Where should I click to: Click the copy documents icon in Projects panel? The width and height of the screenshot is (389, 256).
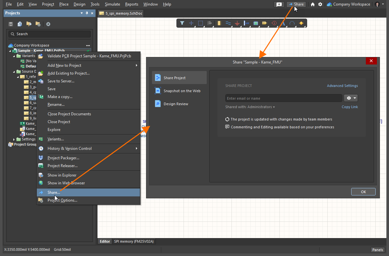tap(20, 24)
